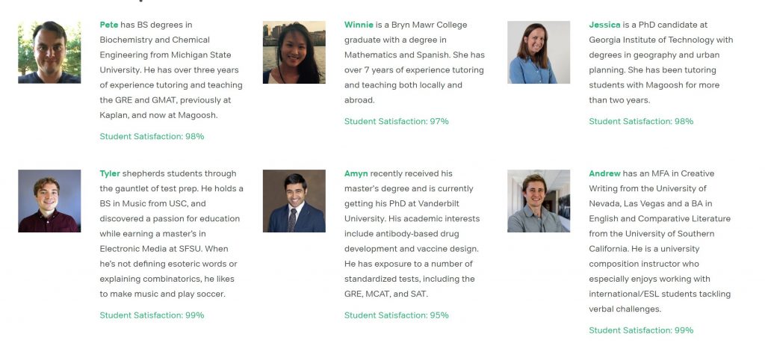
Task: Click Tyler's bio mentioning Music from USC
Action: 171,234
